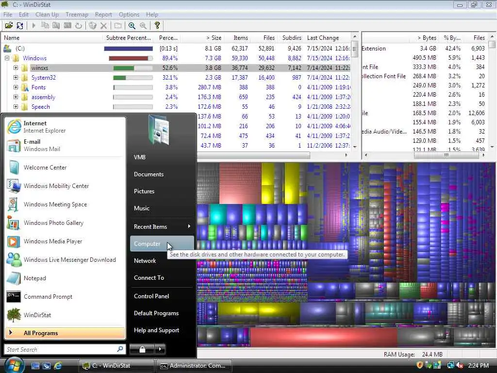This screenshot has height=373, width=497.
Task: Click the muted volume tray icon
Action: [x=460, y=365]
